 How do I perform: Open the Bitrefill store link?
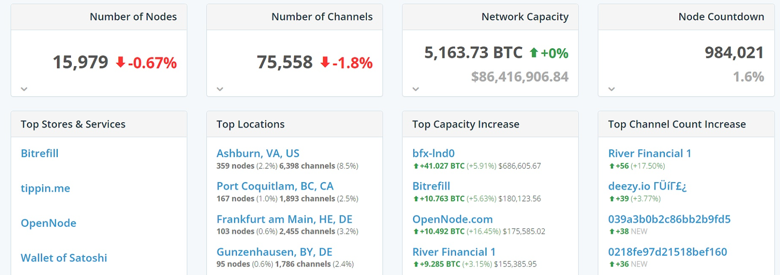pyautogui.click(x=40, y=153)
